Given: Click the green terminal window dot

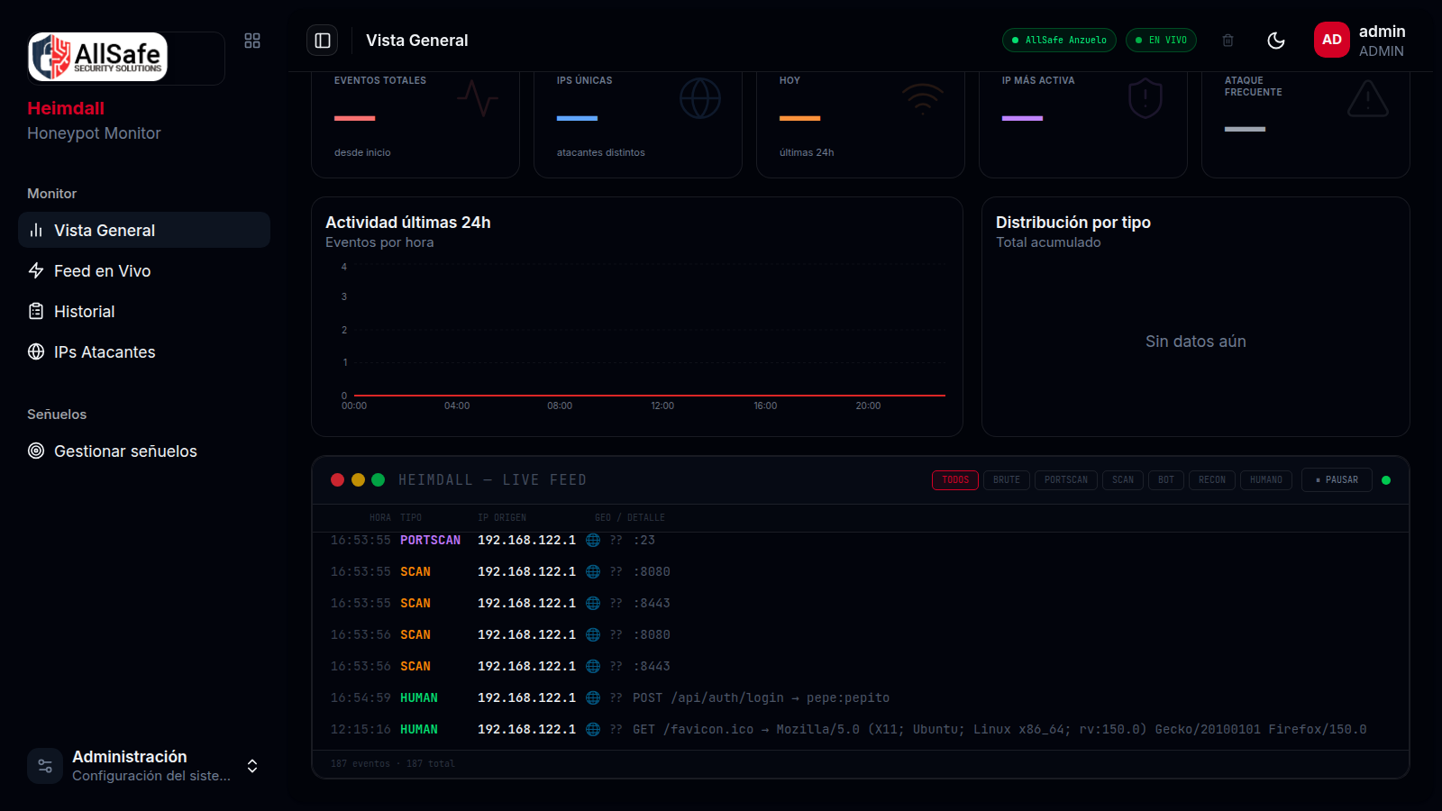Looking at the screenshot, I should pos(379,480).
